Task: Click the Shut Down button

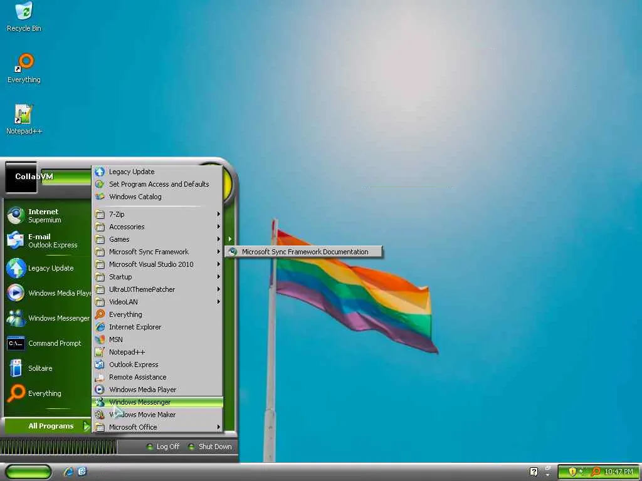Action: [x=209, y=447]
